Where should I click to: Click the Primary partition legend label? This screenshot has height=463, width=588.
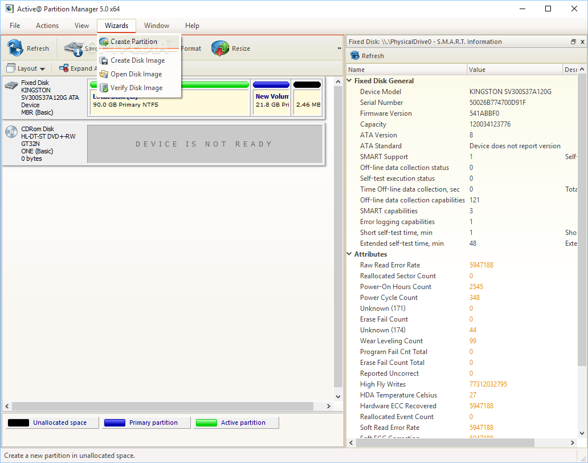tap(153, 423)
